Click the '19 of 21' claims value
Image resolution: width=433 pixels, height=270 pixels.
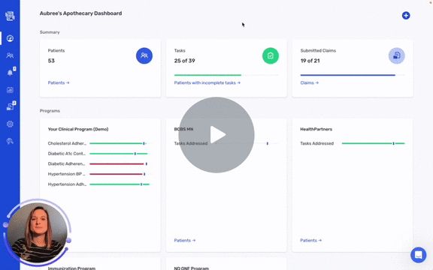pos(310,61)
